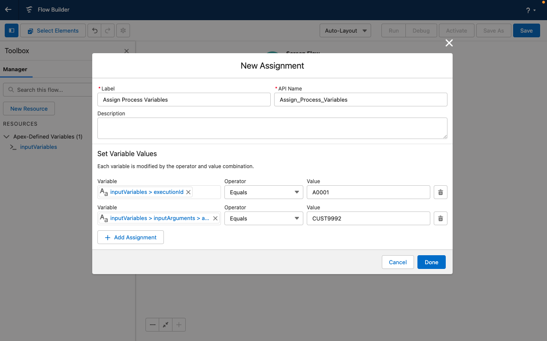This screenshot has width=547, height=341.
Task: Click the Set Variable Values heading
Action: [x=127, y=154]
